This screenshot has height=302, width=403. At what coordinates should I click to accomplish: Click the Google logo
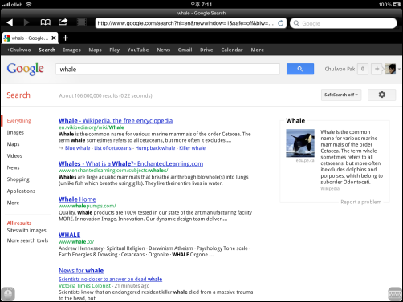25,70
